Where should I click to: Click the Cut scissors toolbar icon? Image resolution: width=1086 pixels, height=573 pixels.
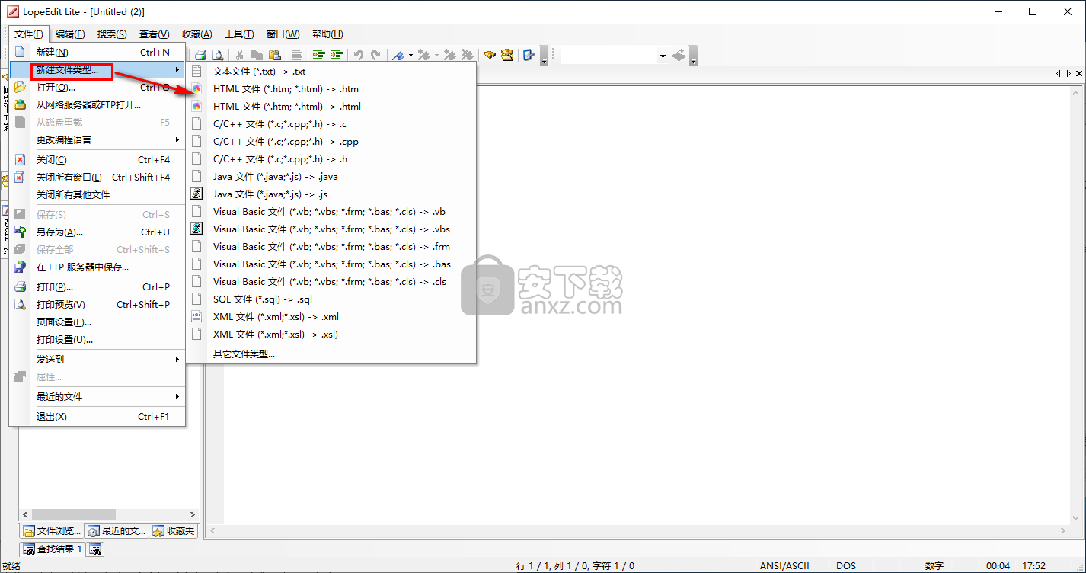point(239,55)
